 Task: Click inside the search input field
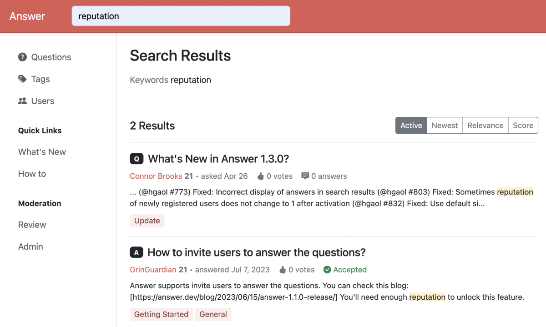(x=181, y=15)
